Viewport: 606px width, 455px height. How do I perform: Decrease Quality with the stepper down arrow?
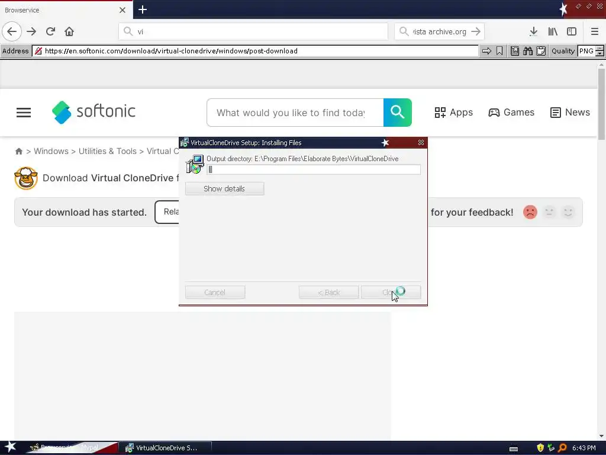point(600,54)
